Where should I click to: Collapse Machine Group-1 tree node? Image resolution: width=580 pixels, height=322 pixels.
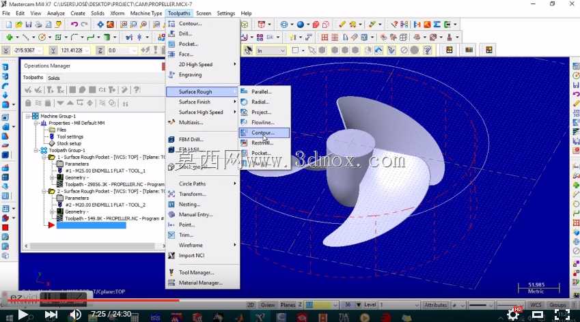pos(28,116)
